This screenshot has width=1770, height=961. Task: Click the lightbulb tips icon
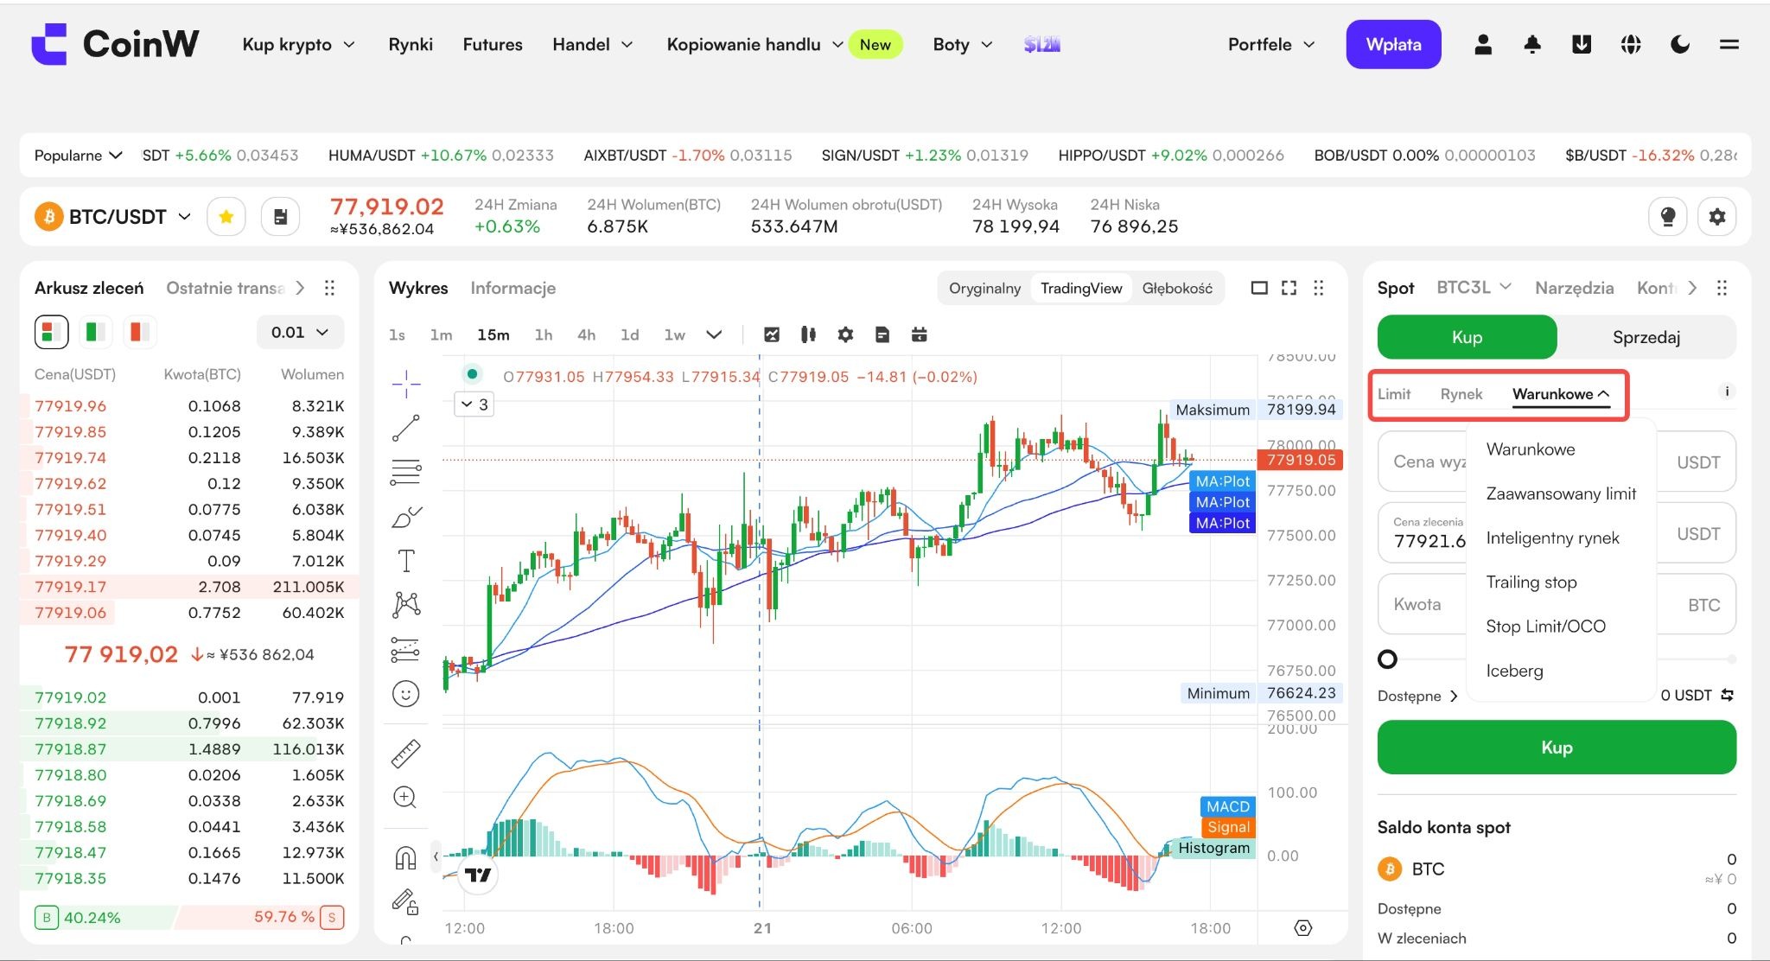click(1668, 217)
